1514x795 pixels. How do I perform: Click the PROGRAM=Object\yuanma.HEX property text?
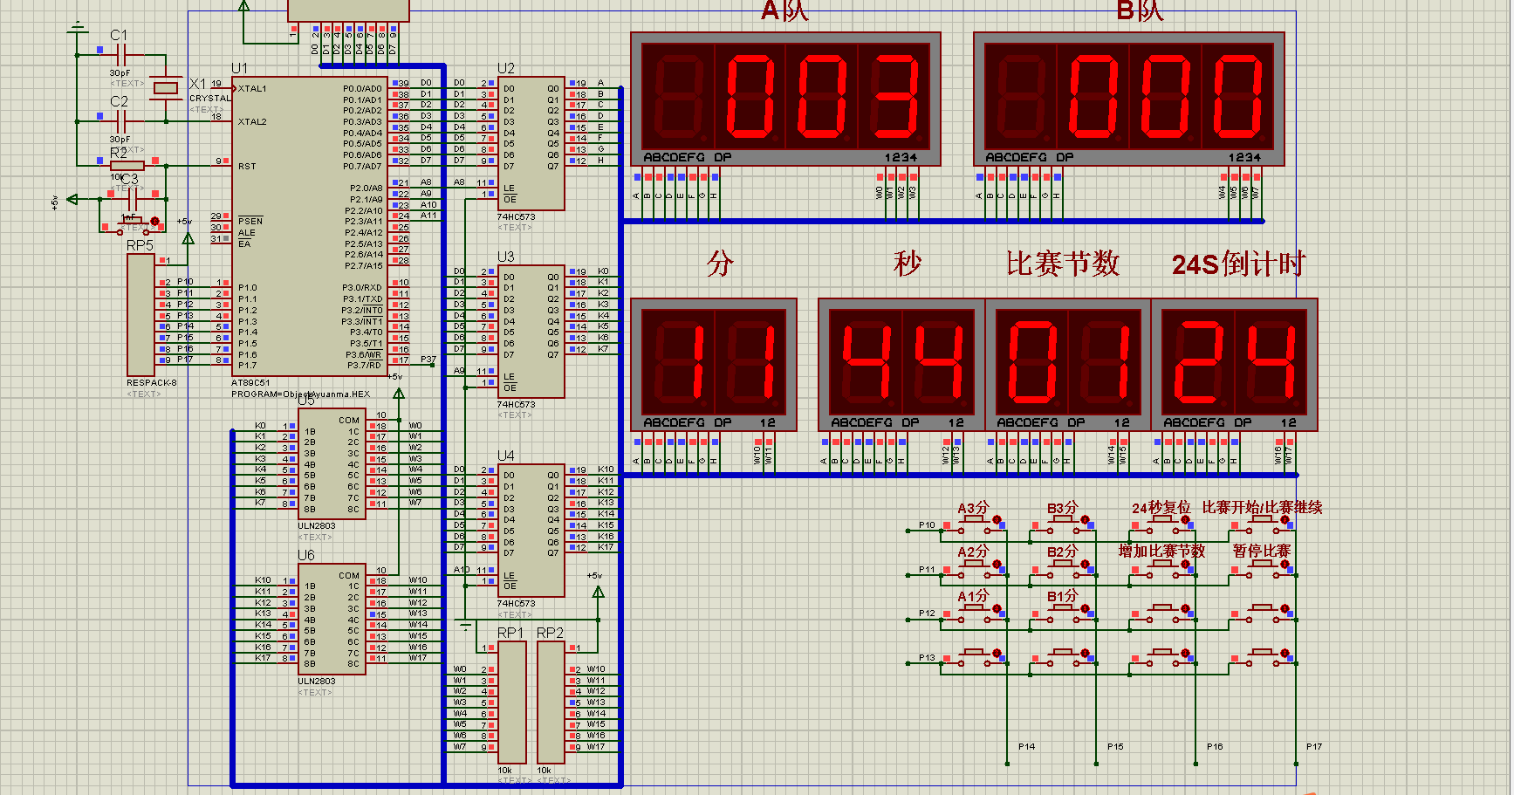(301, 394)
